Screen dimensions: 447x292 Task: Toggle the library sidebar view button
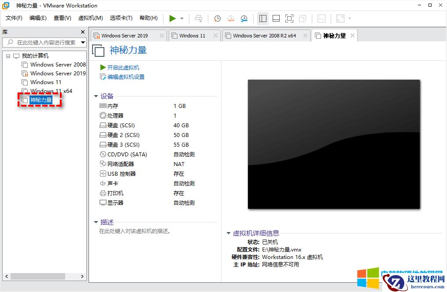pyautogui.click(x=263, y=18)
